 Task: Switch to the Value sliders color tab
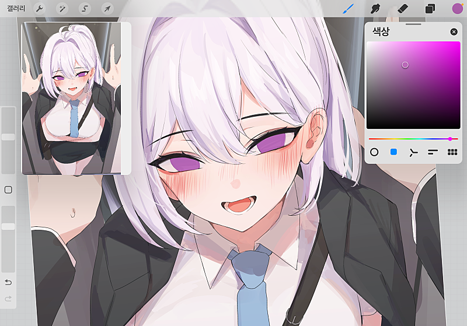433,152
